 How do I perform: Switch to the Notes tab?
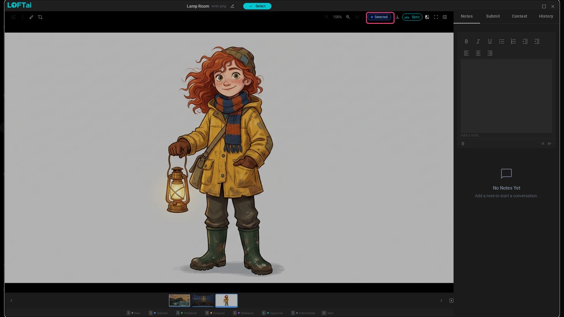[467, 16]
